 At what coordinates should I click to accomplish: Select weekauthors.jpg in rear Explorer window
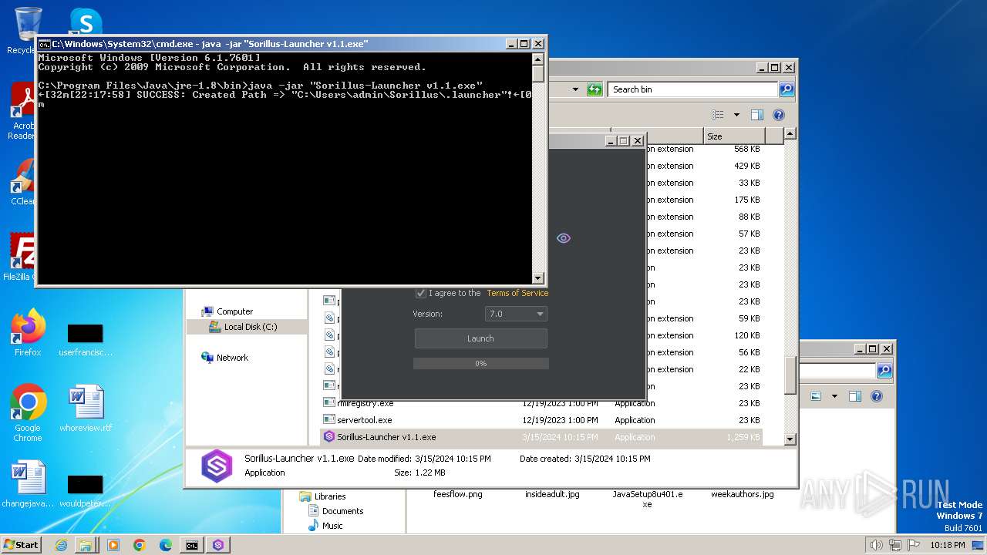742,494
